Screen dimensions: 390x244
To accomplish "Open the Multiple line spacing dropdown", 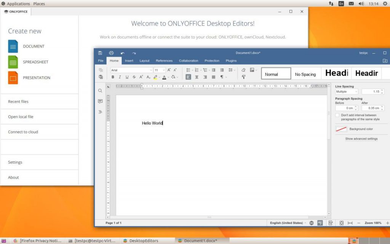I will tap(347, 92).
